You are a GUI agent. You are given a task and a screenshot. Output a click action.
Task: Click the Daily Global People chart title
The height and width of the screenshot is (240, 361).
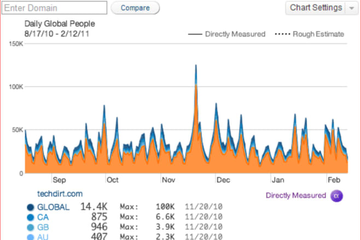[60, 23]
